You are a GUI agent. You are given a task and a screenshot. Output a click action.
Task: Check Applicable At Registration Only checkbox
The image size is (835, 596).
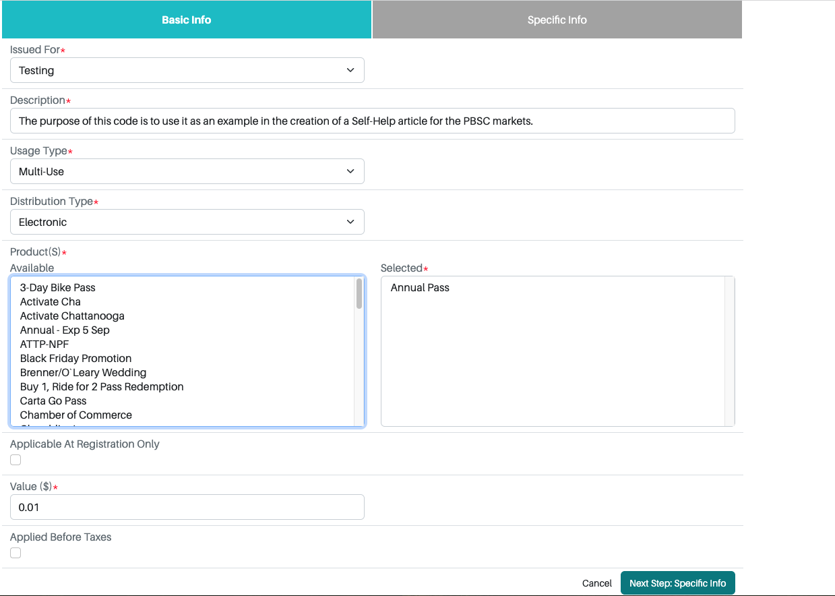click(x=16, y=460)
